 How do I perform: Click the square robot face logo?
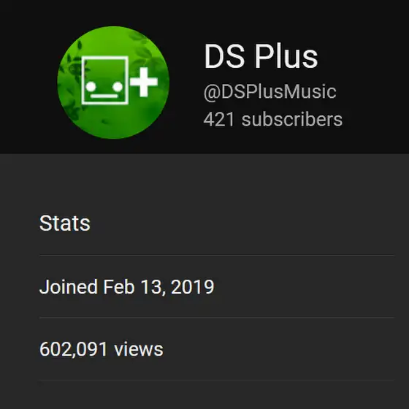pyautogui.click(x=105, y=80)
